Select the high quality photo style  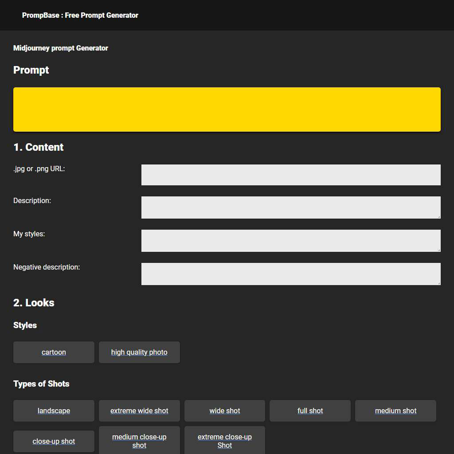click(x=139, y=352)
